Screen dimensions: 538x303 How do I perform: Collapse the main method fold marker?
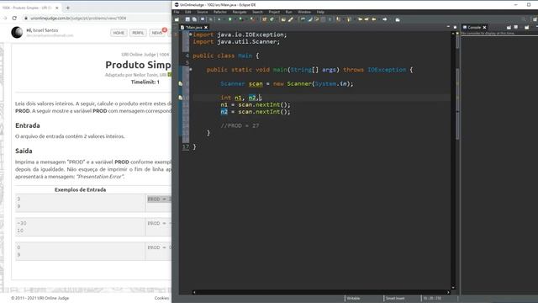[x=191, y=69]
